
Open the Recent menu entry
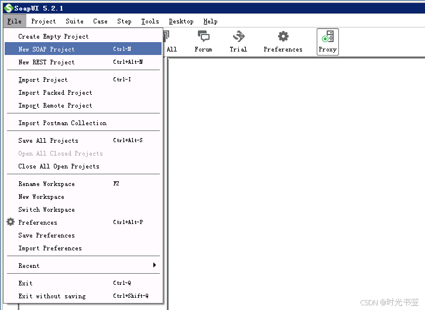pyautogui.click(x=83, y=266)
